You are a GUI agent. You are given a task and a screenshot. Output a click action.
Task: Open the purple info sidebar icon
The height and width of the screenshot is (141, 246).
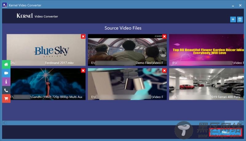[x=6, y=82]
